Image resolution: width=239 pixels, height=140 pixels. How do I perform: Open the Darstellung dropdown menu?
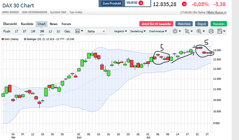(138, 31)
